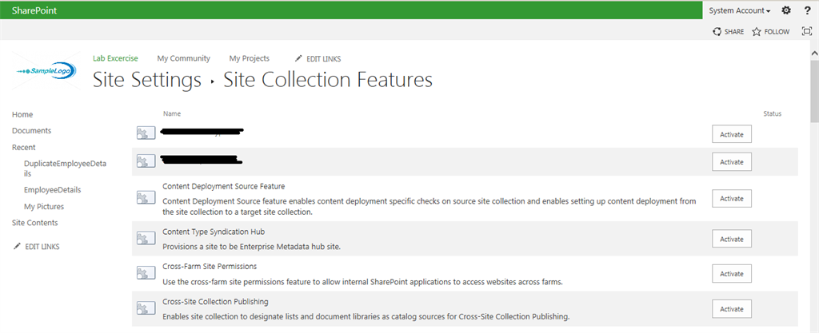Open My Projects top link
The width and height of the screenshot is (819, 333).
click(x=249, y=58)
